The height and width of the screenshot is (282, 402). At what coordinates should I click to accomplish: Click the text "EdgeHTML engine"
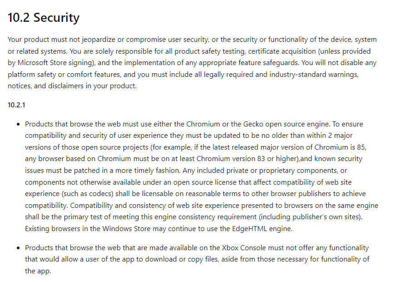coord(265,228)
